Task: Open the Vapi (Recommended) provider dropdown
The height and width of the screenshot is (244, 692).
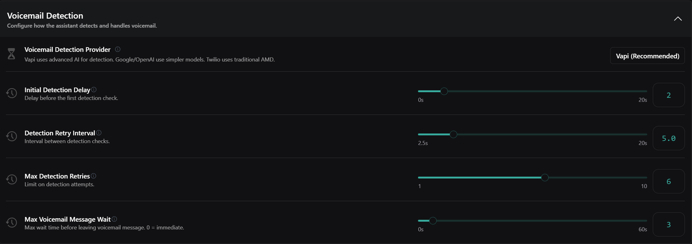Action: pyautogui.click(x=647, y=56)
